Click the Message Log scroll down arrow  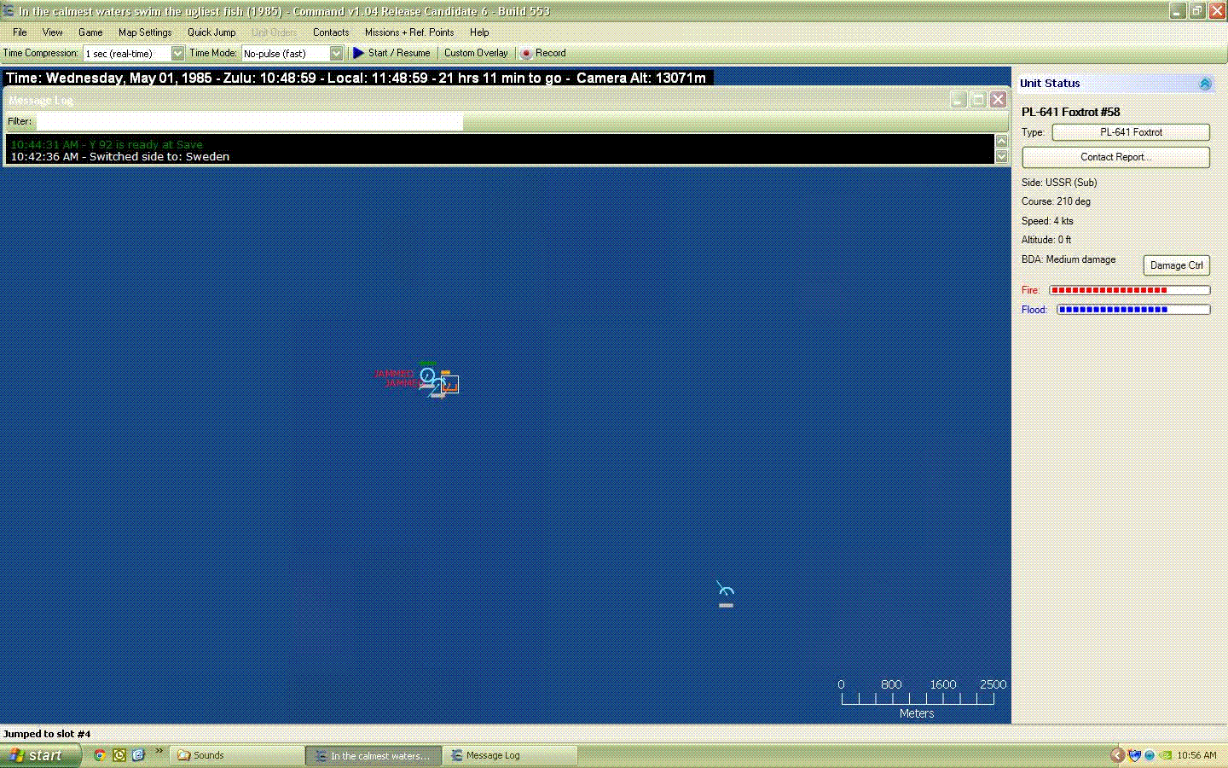coord(1002,156)
